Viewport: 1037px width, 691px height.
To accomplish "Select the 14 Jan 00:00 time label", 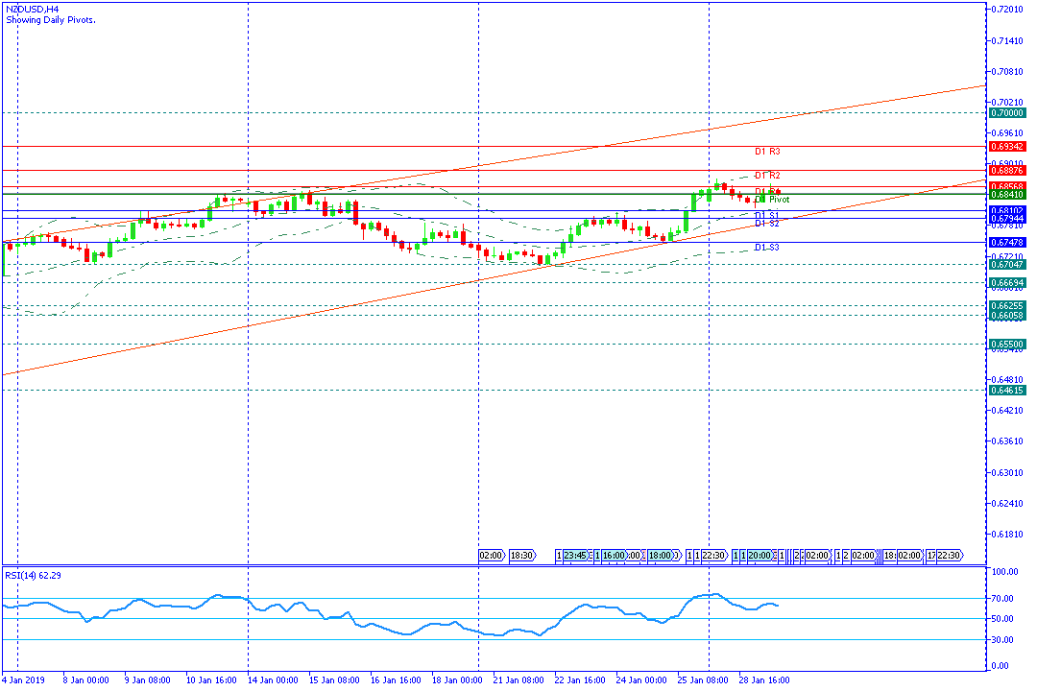I will pyautogui.click(x=273, y=679).
